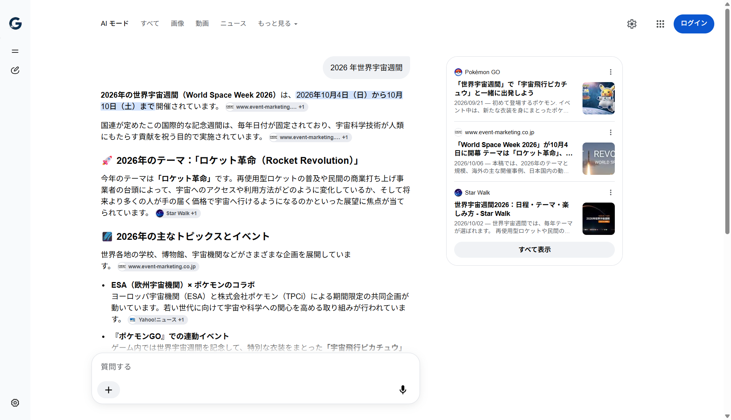The image size is (731, 420).
Task: Click すべて表示 to show all sources
Action: [x=534, y=250]
